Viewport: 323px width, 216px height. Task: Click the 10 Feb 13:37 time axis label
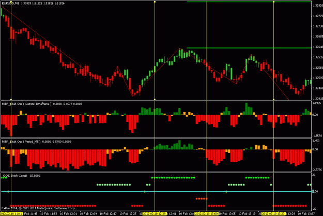[306, 214]
